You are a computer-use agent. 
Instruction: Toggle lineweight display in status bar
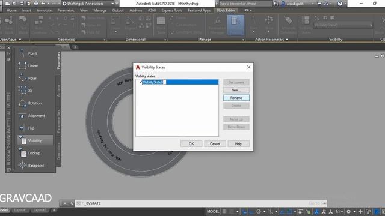301,211
